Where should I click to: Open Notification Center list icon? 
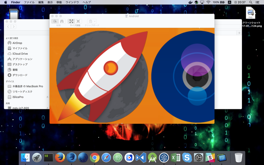[x=257, y=2]
